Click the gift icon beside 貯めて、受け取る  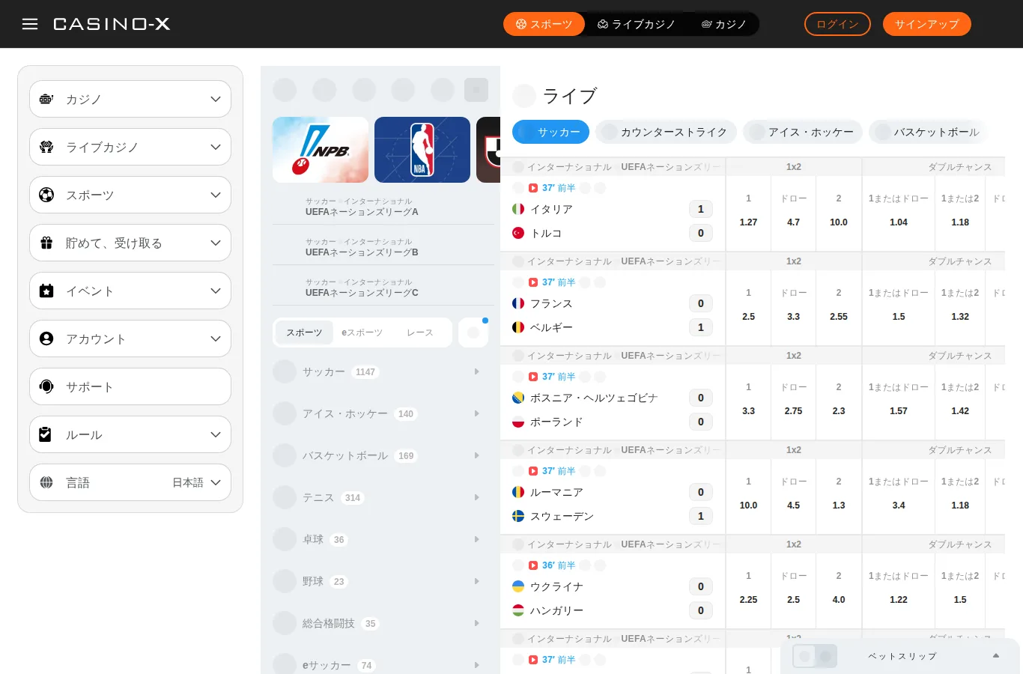pyautogui.click(x=46, y=243)
